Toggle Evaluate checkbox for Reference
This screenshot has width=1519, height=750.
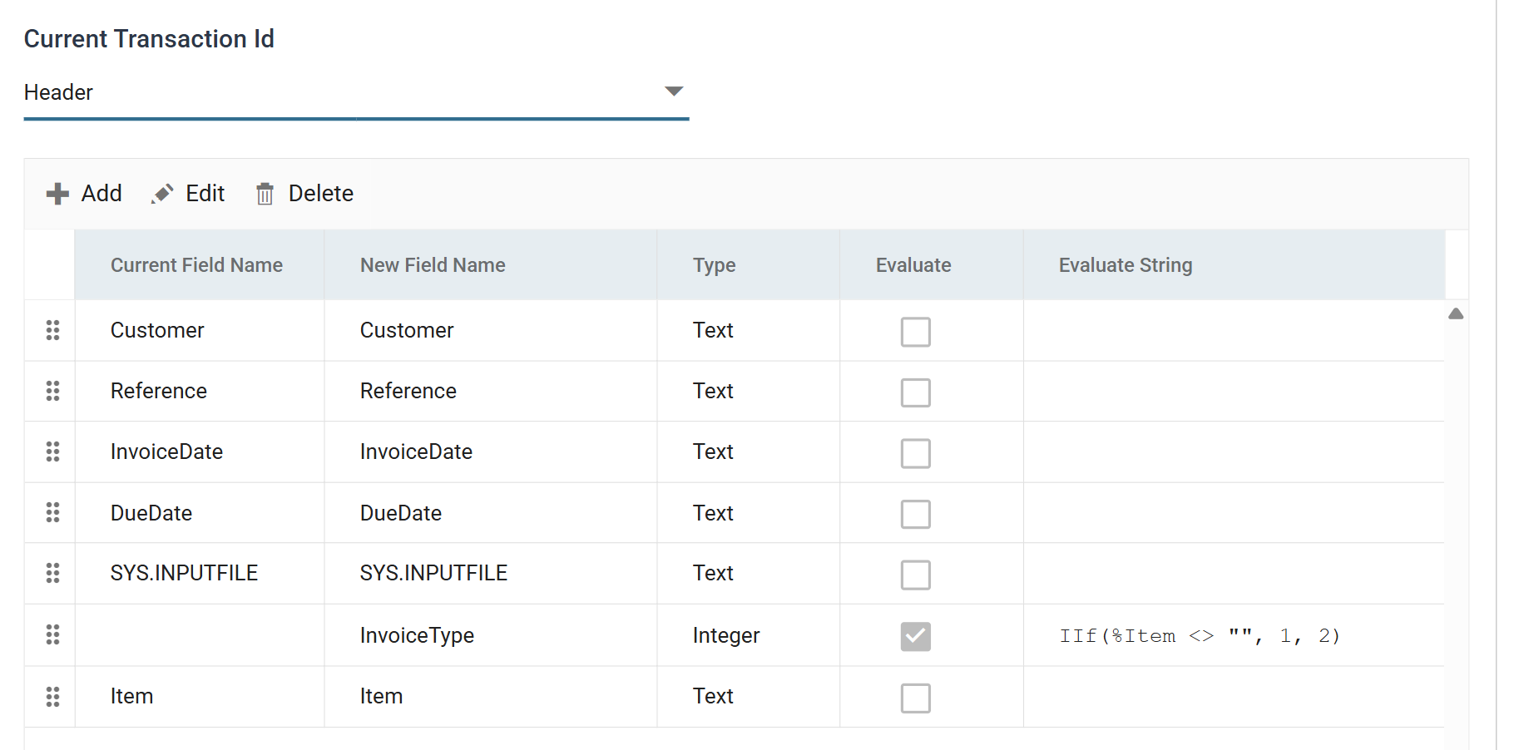click(x=915, y=392)
